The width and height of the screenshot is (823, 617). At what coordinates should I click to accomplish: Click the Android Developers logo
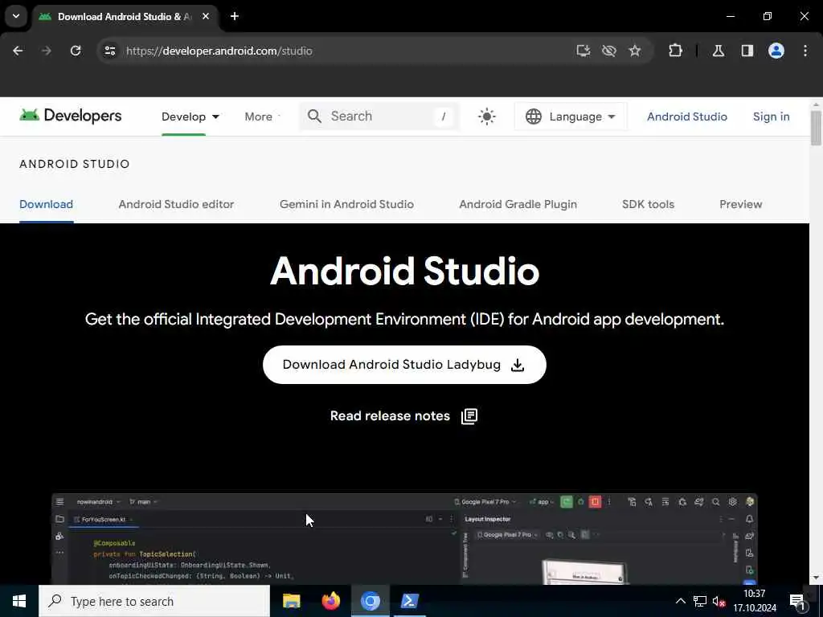click(71, 116)
